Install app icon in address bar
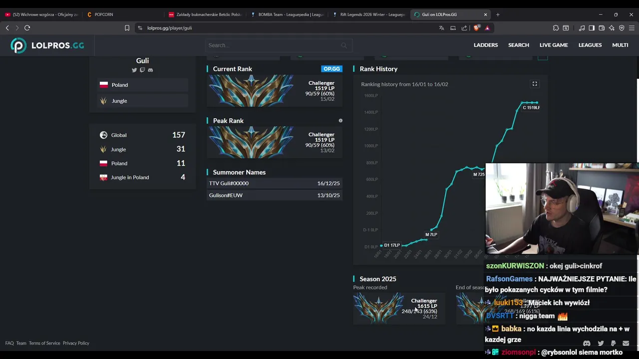 point(453,28)
